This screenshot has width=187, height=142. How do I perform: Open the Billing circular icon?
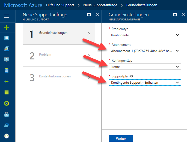[7, 103]
